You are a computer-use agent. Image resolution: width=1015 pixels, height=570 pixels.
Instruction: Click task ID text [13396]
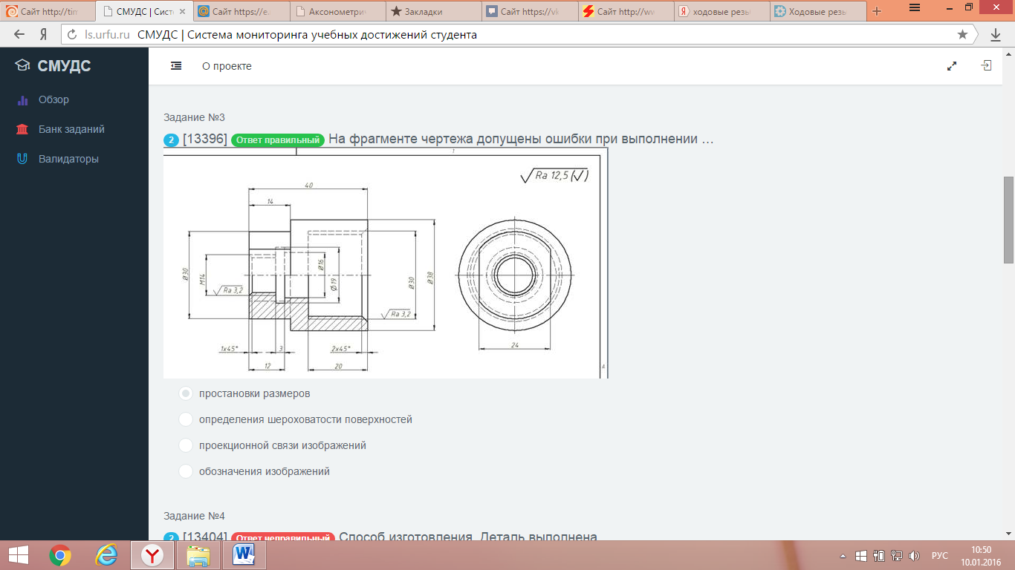point(205,140)
